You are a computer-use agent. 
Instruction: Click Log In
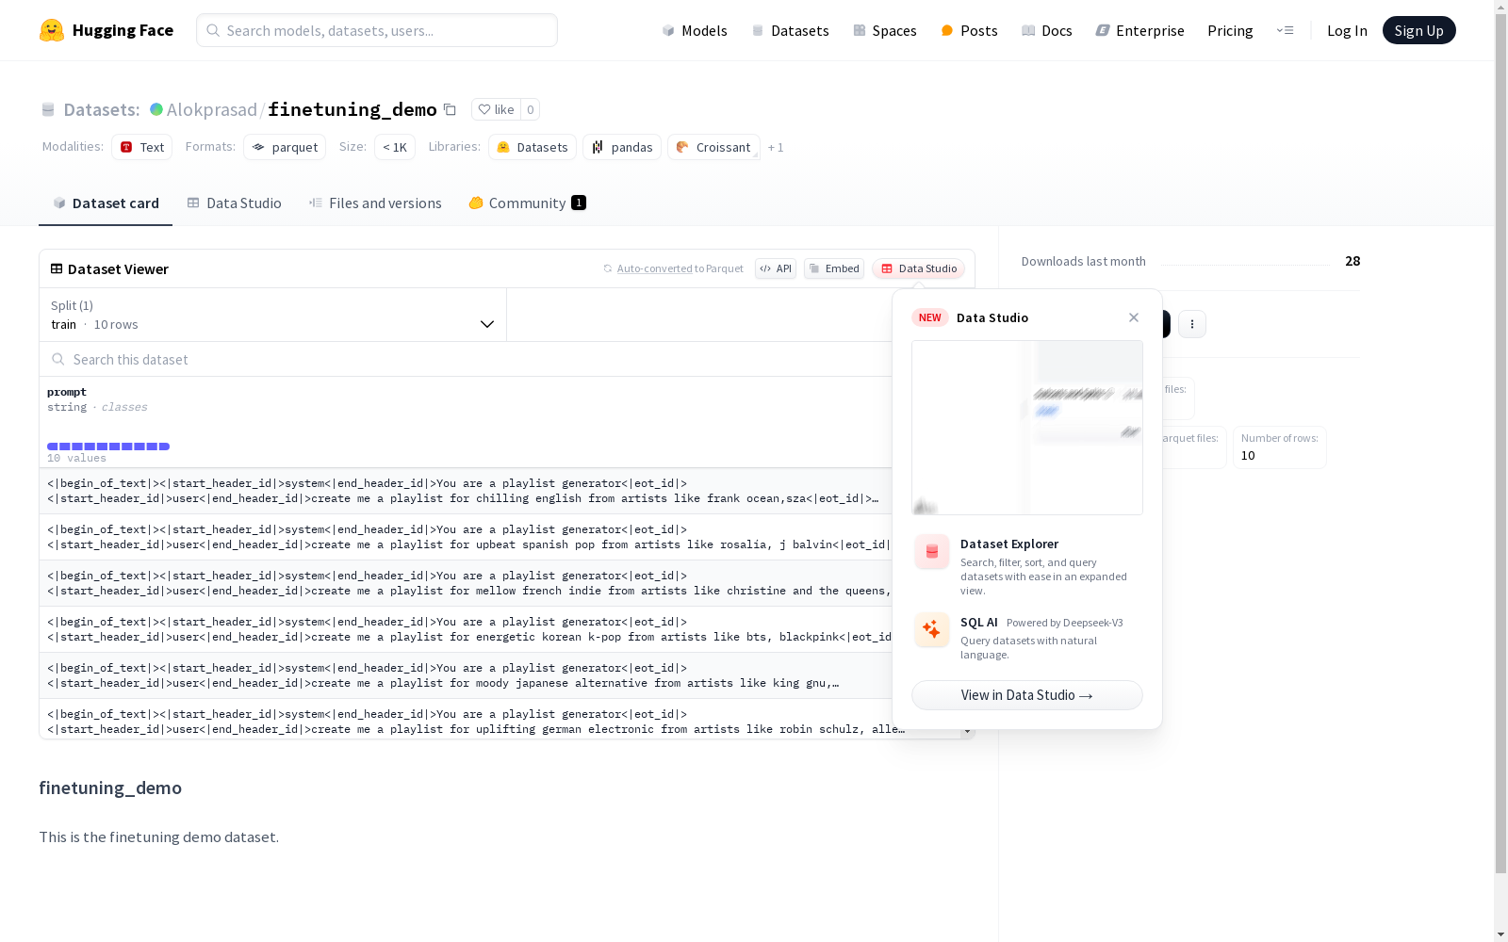(x=1347, y=30)
